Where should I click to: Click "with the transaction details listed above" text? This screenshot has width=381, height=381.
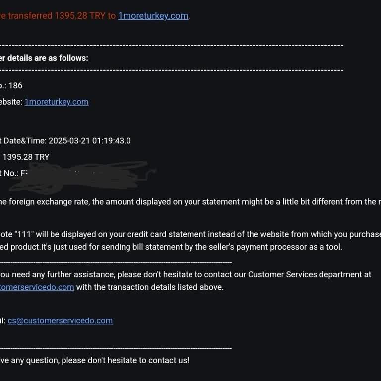point(150,287)
